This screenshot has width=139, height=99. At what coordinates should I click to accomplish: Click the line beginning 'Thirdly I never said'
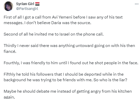click(69, 46)
